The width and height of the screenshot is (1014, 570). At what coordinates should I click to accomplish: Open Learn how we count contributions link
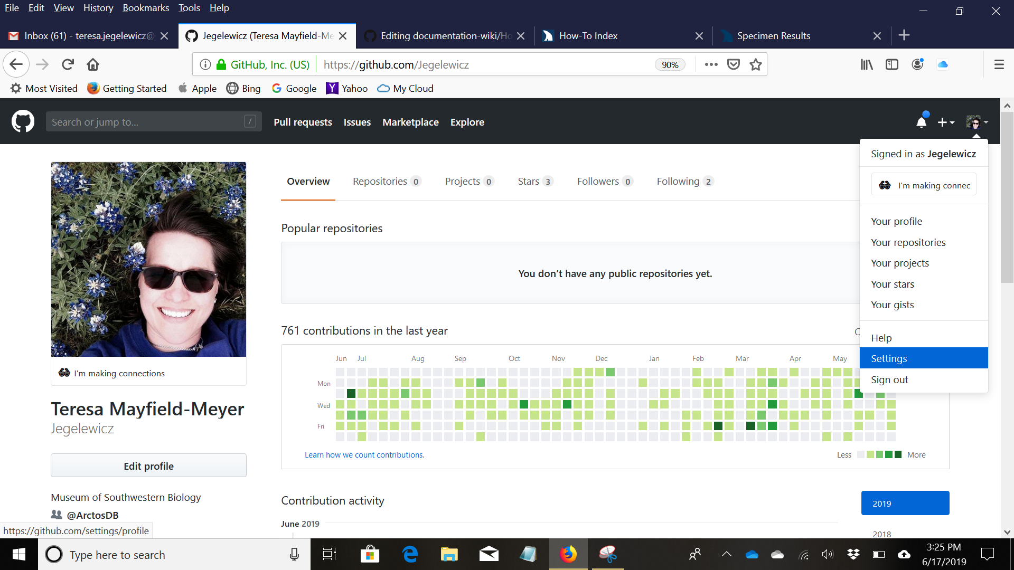364,454
